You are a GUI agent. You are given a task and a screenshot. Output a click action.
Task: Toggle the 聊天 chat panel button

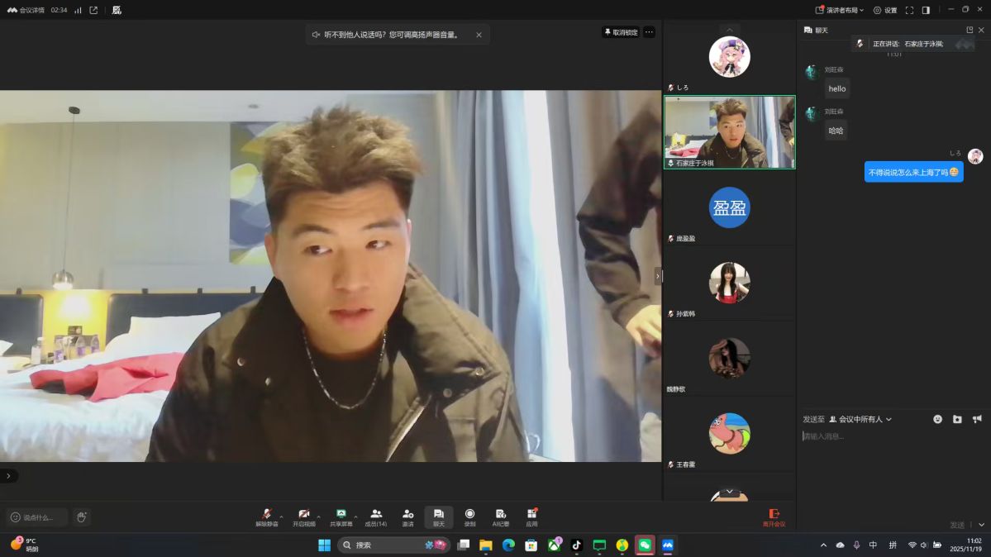439,517
